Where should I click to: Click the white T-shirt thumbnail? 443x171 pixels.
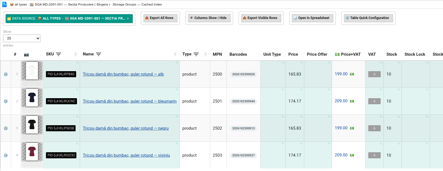coord(32,71)
